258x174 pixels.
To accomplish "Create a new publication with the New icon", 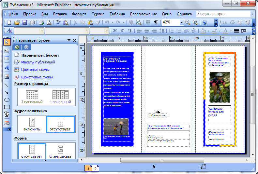I will 9,22.
